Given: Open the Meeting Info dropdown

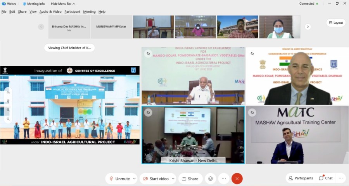Looking at the screenshot, I should click(x=33, y=4).
